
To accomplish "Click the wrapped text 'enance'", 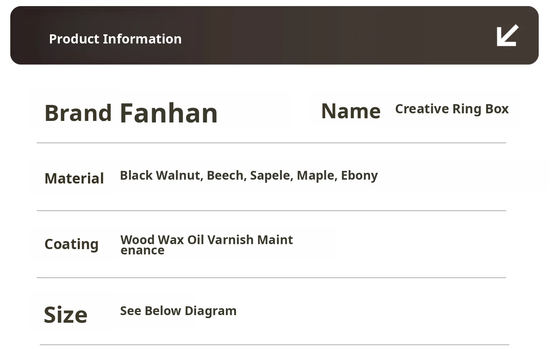I will (x=142, y=251).
